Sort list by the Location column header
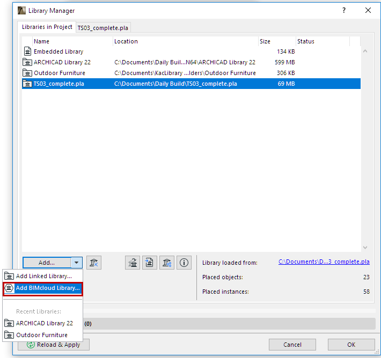The image size is (381, 358). tap(185, 41)
